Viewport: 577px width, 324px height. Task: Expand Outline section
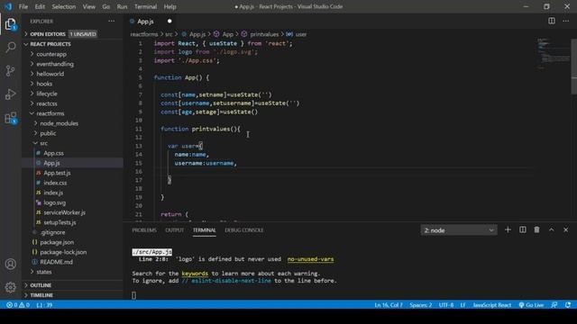click(72, 285)
